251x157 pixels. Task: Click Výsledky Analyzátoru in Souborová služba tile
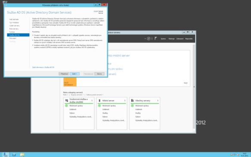pyautogui.click(x=81, y=117)
